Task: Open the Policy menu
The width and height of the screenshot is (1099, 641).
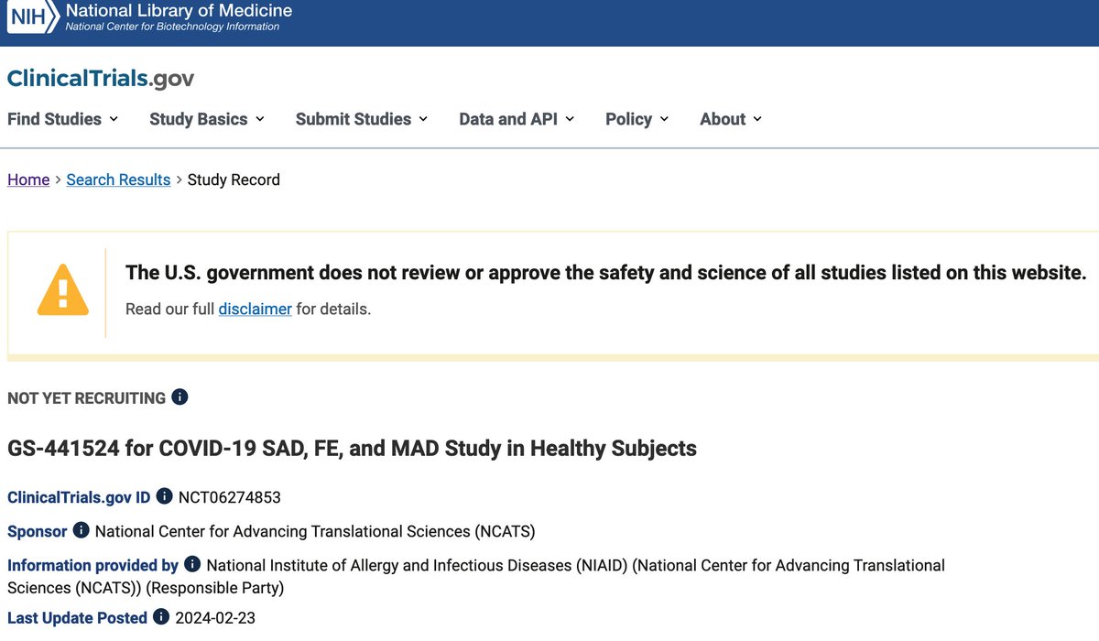Action: click(637, 119)
